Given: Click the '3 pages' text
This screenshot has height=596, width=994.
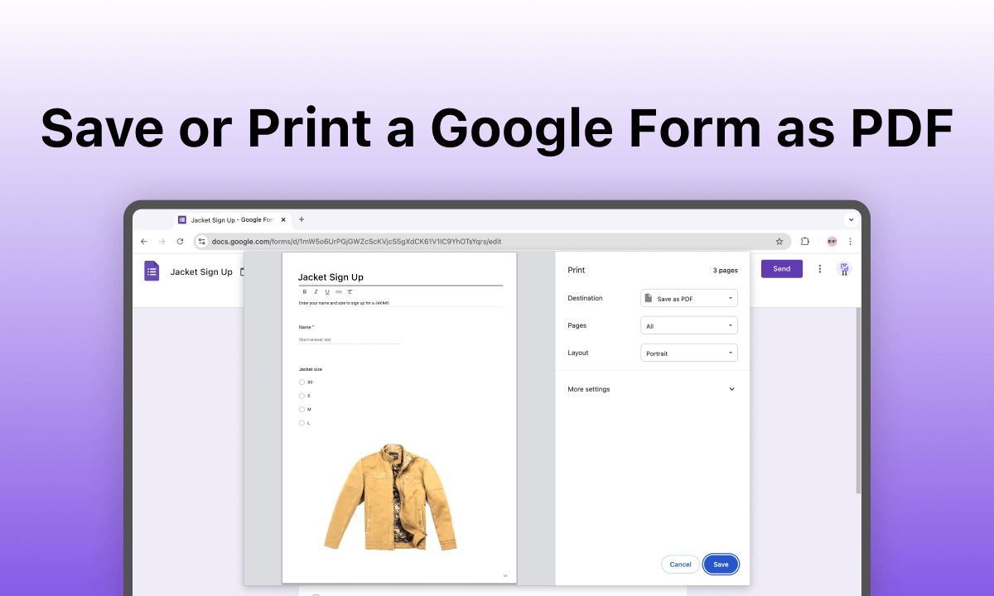Looking at the screenshot, I should (725, 271).
